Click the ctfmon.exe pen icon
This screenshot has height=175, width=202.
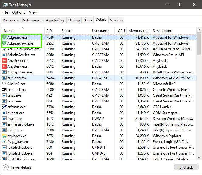(x=4, y=107)
